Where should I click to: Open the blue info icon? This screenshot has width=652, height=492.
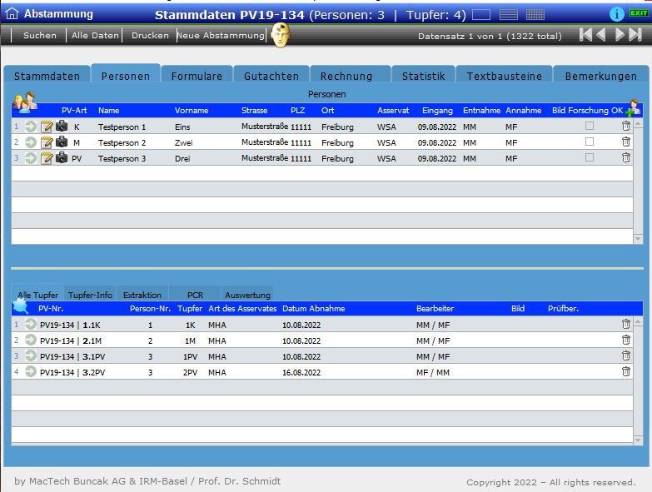[616, 14]
